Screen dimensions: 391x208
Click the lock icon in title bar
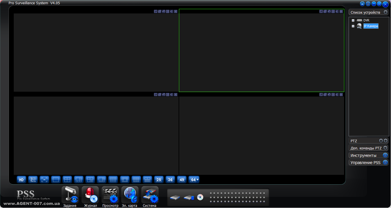point(362,4)
